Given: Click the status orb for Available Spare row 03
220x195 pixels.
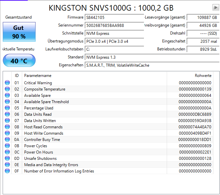Looking at the screenshot, I should 7,96.
